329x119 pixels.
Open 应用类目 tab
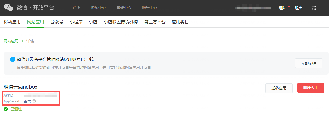click(x=180, y=22)
